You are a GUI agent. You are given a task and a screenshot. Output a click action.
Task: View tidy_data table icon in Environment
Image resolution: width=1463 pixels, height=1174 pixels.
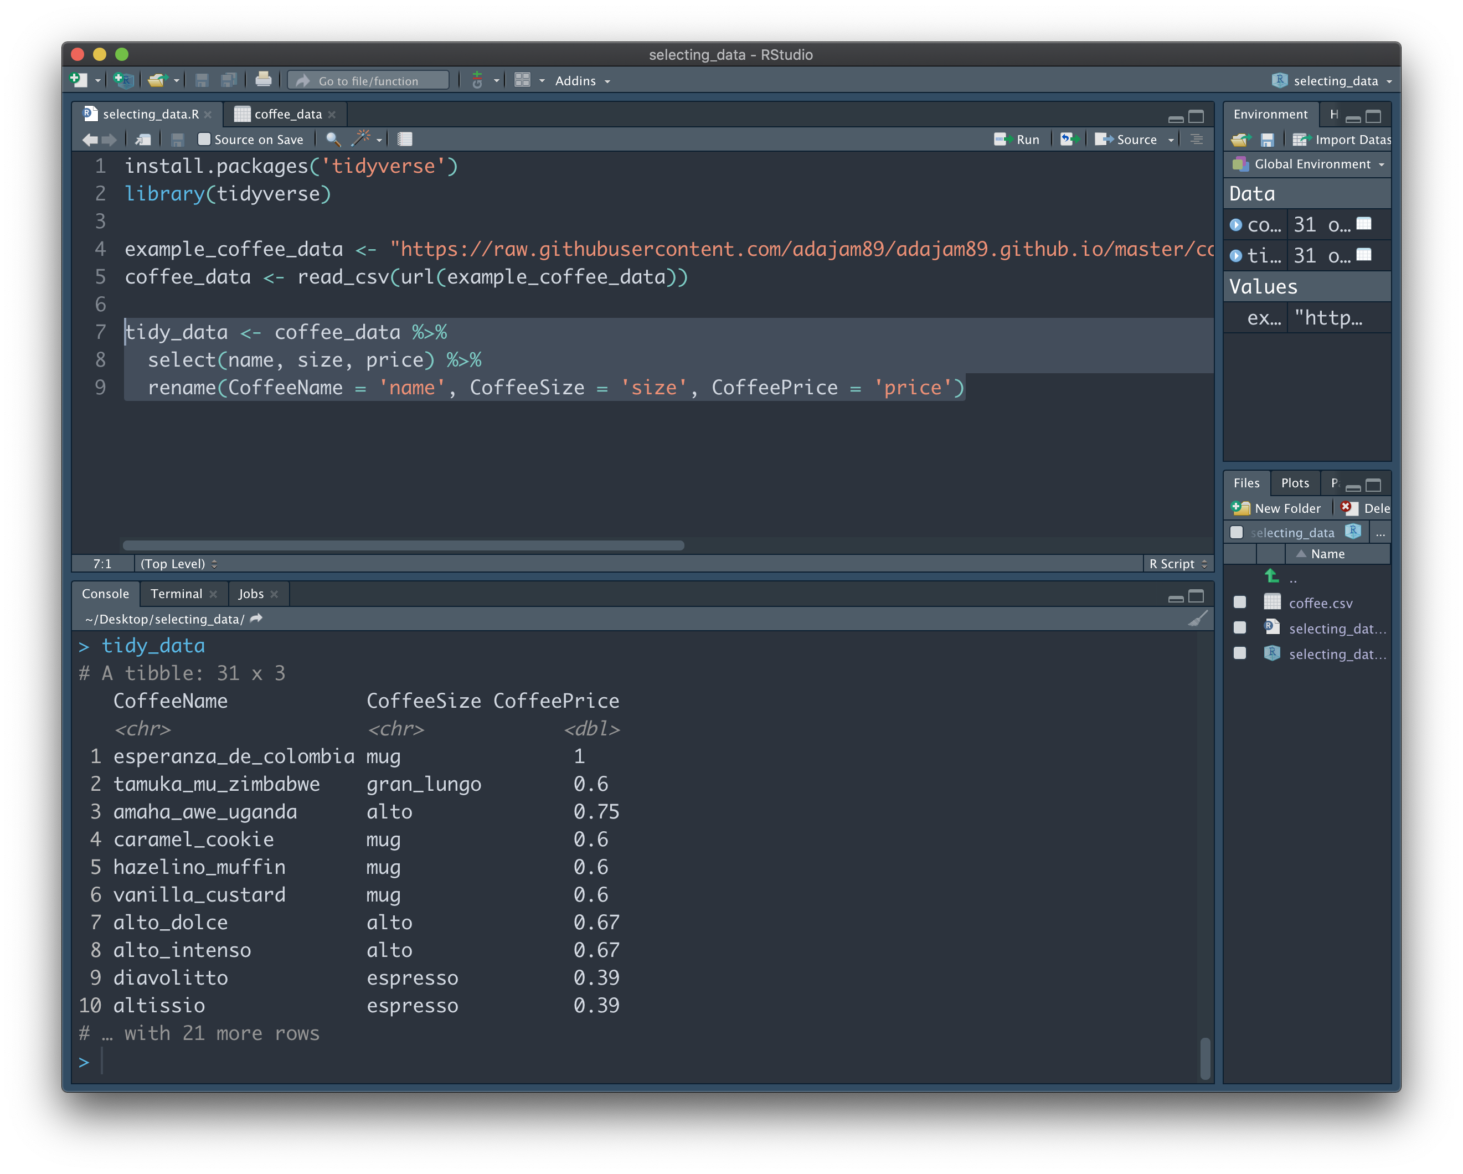pyautogui.click(x=1363, y=255)
